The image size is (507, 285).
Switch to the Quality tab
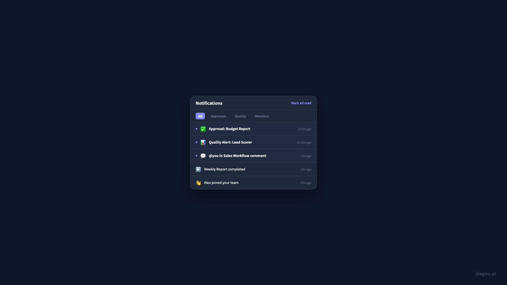point(240,116)
